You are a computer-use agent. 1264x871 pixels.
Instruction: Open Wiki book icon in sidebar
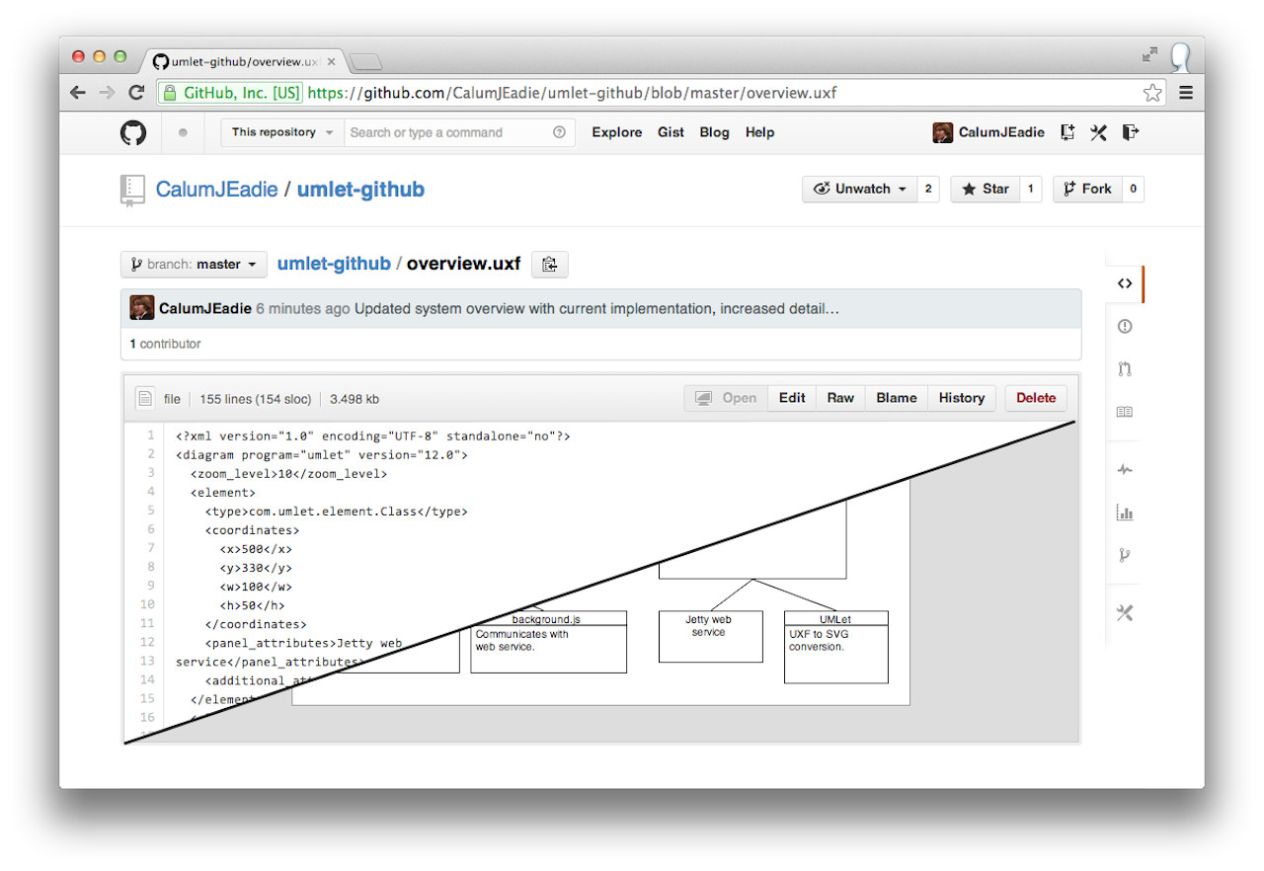click(1125, 412)
